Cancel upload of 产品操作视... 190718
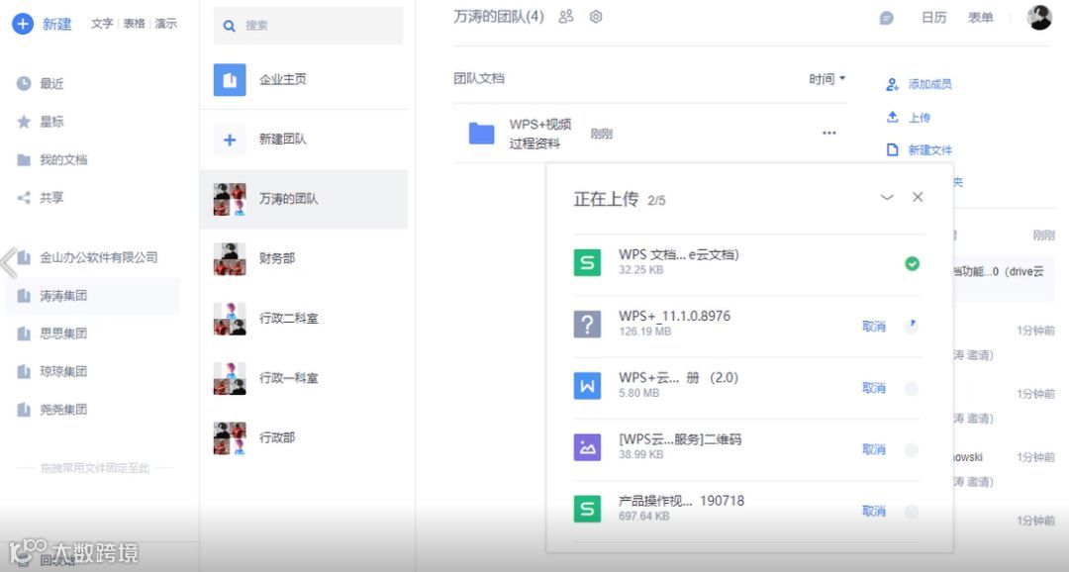This screenshot has height=572, width=1069. pos(873,512)
